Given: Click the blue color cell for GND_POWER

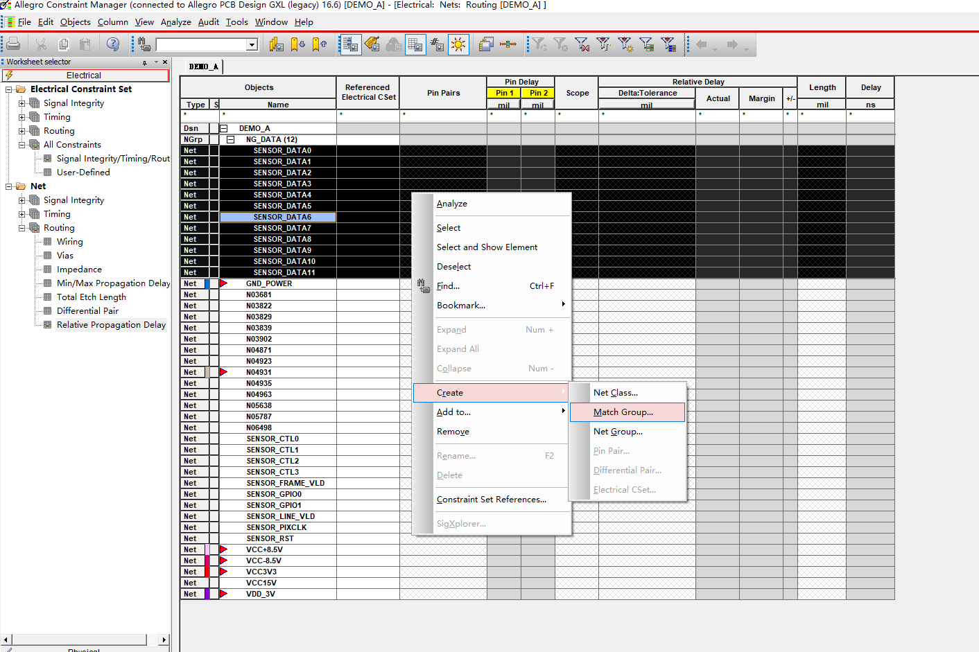Looking at the screenshot, I should 207,283.
